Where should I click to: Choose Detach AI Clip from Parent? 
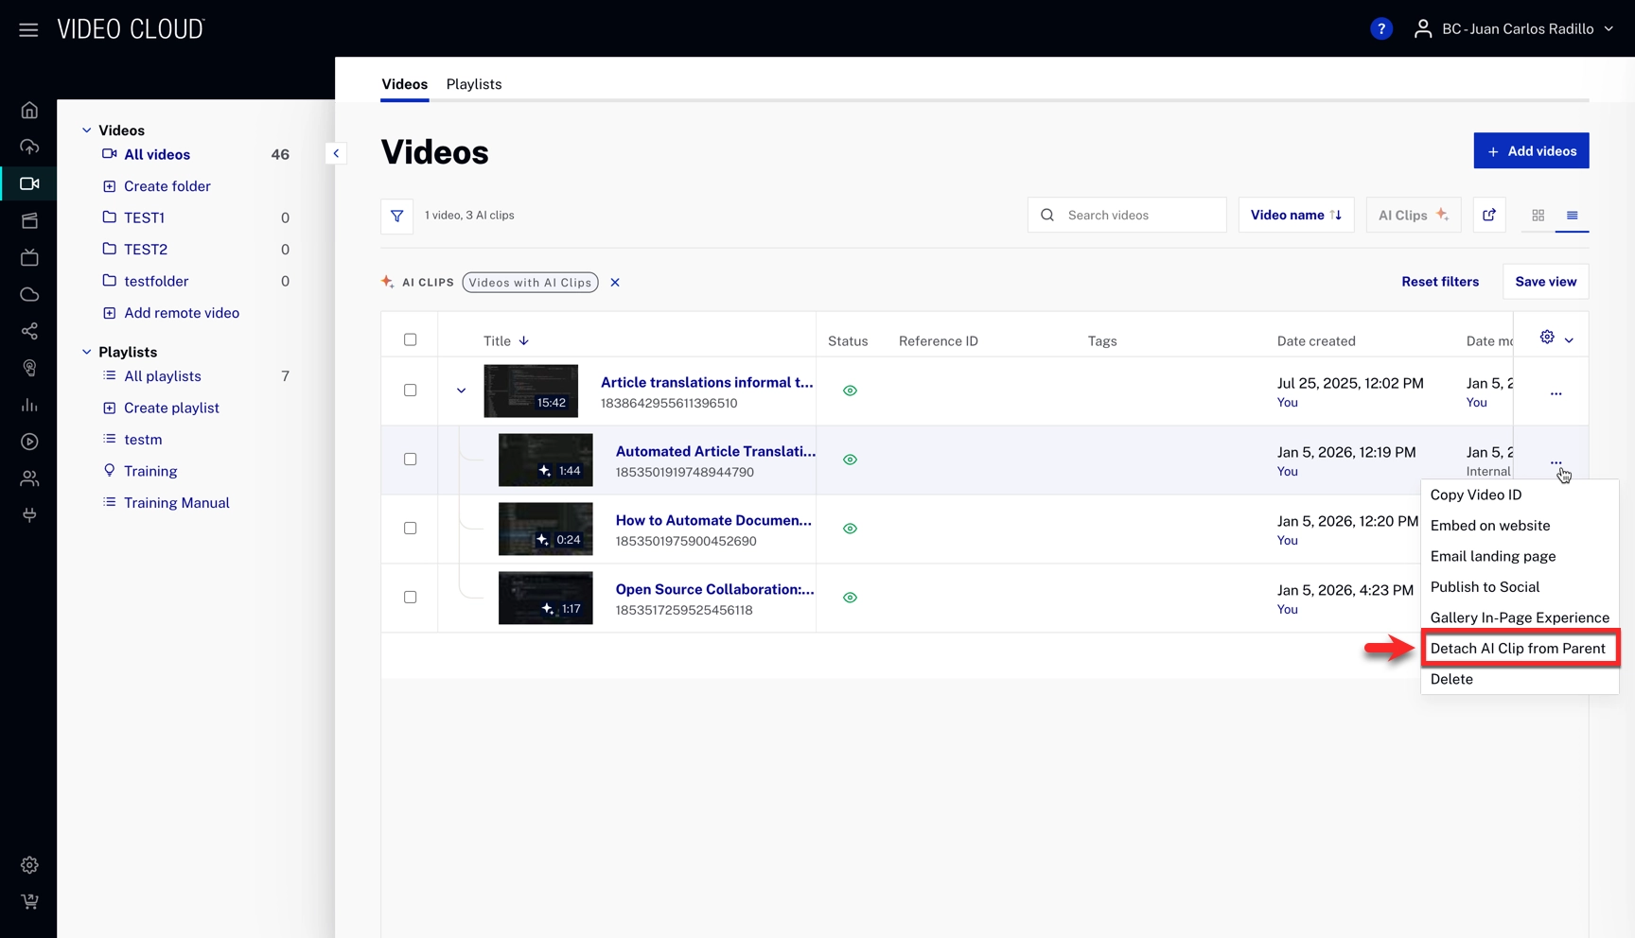[x=1518, y=649]
